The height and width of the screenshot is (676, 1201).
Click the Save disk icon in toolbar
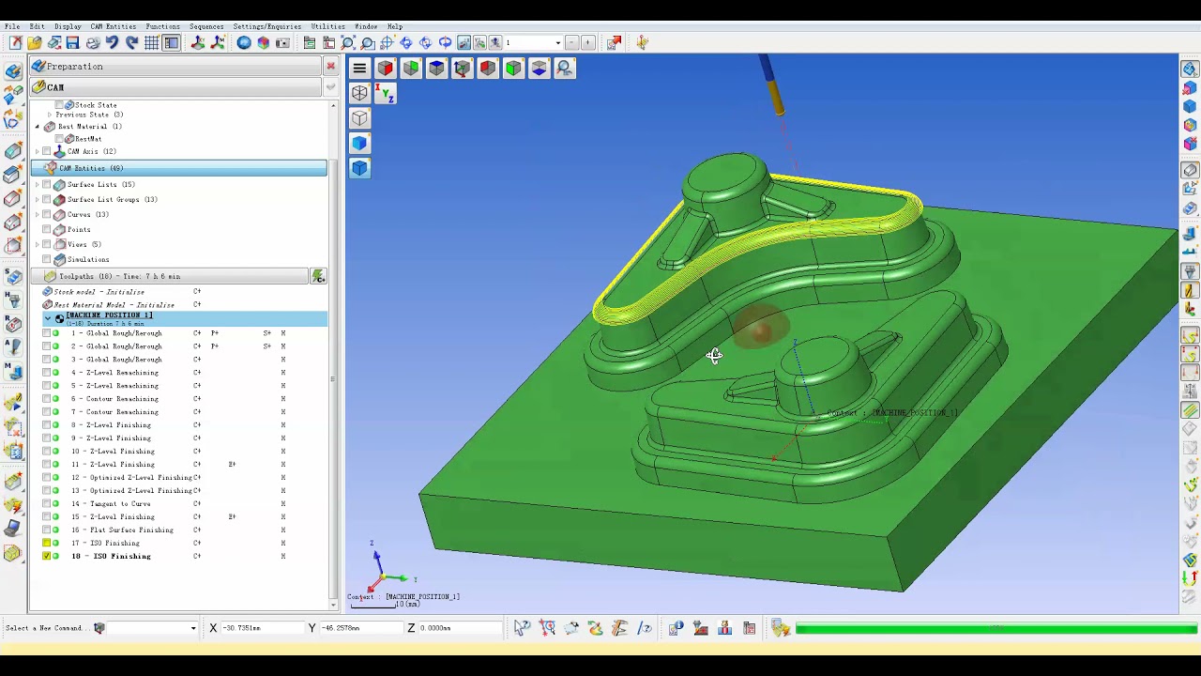tap(72, 42)
